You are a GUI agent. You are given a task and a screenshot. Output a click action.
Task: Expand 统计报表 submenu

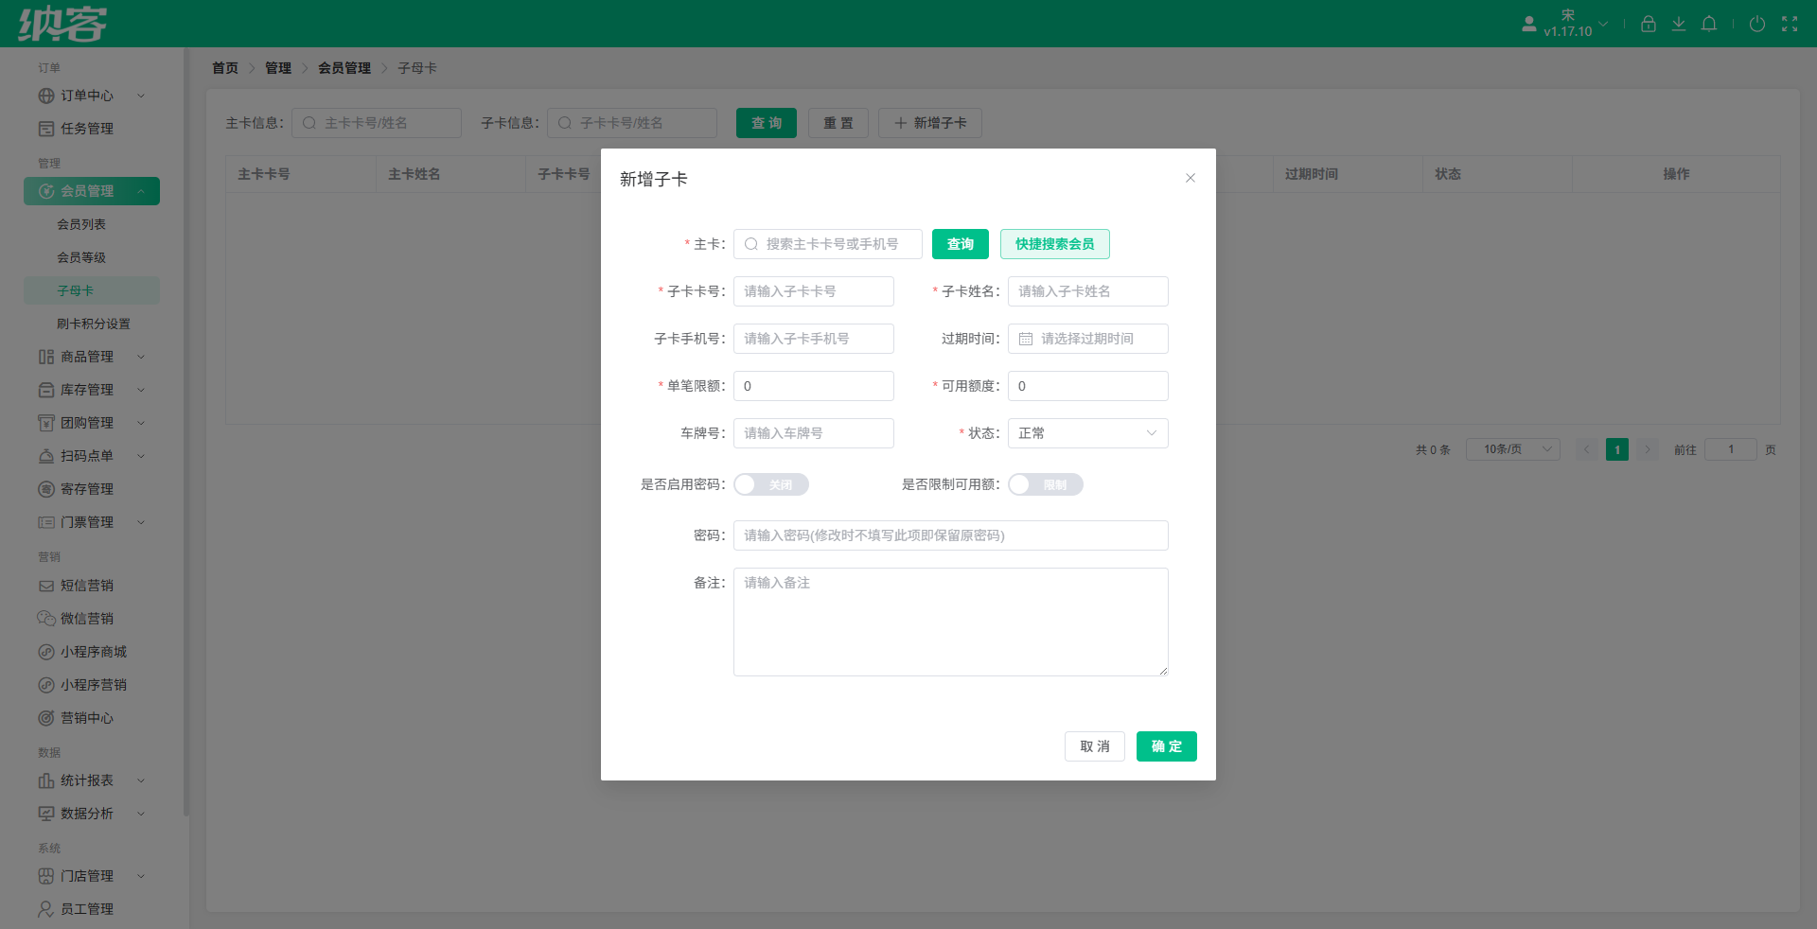pyautogui.click(x=92, y=780)
